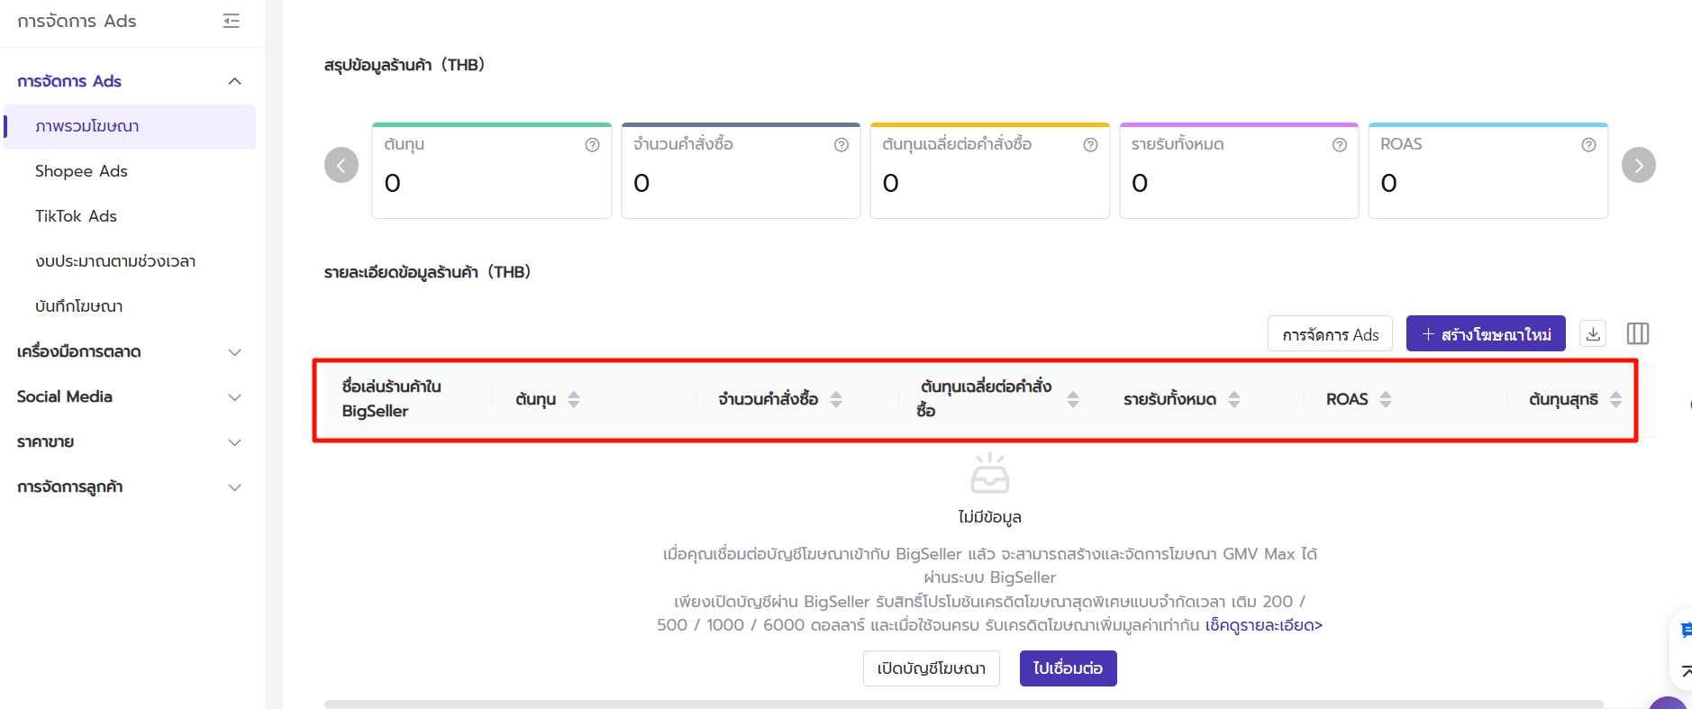This screenshot has height=709, width=1692.
Task: Open the column settings icon
Action: click(x=1637, y=333)
